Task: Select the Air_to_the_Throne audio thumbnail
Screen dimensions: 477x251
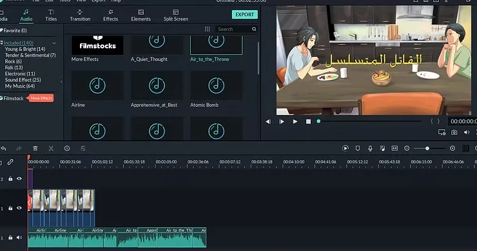Action: 217,45
